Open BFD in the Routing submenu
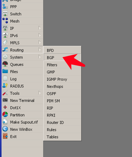The image size is (132, 157). tap(62, 51)
